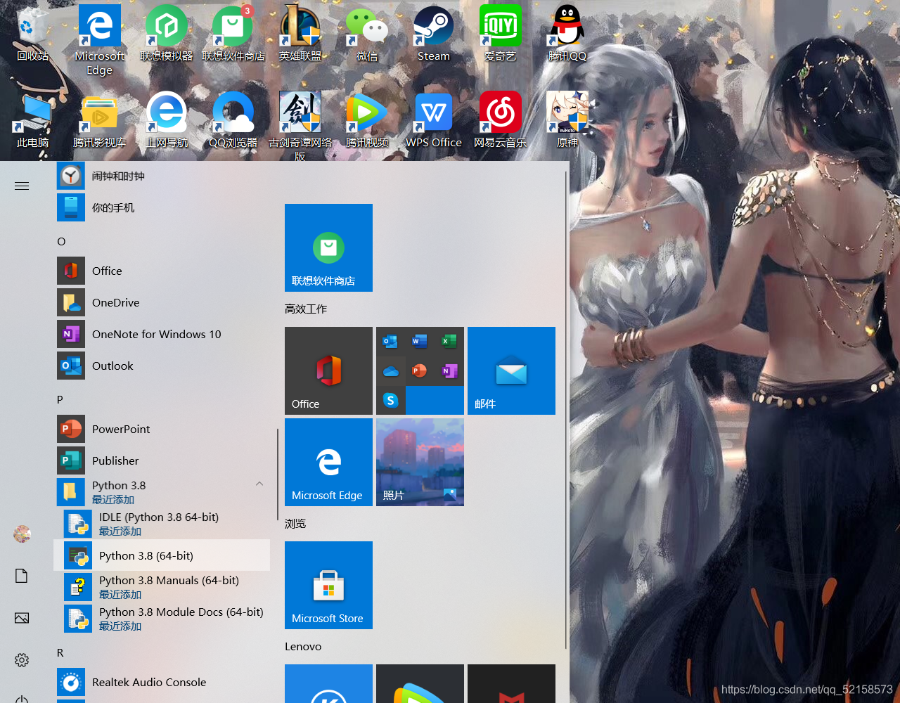Launch the Microsoft Edge desktop shortcut
The width and height of the screenshot is (900, 703).
[x=99, y=40]
